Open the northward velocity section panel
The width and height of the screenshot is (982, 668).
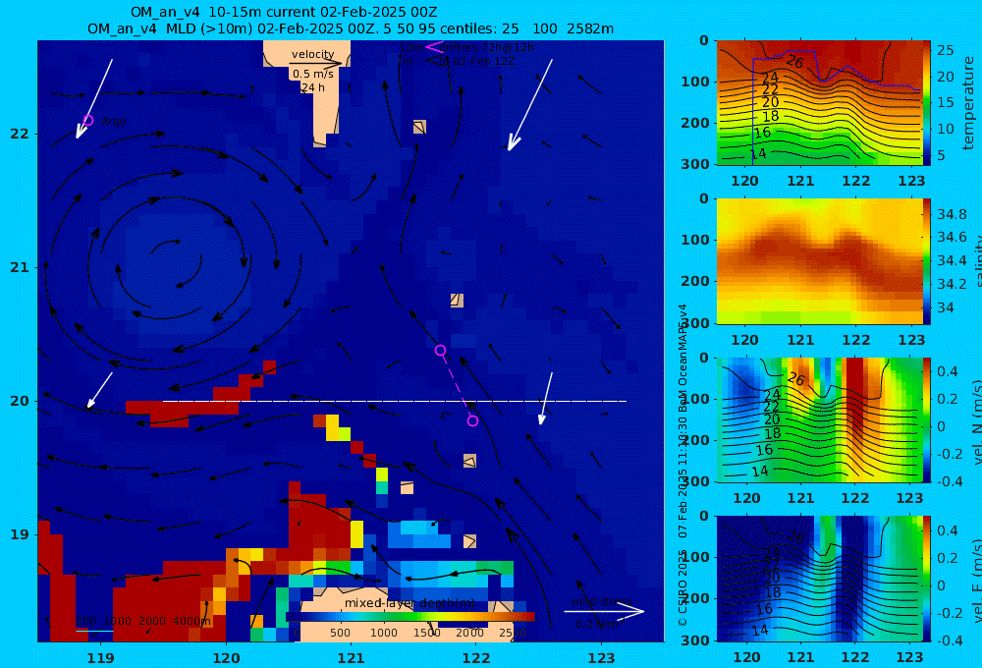click(x=819, y=419)
